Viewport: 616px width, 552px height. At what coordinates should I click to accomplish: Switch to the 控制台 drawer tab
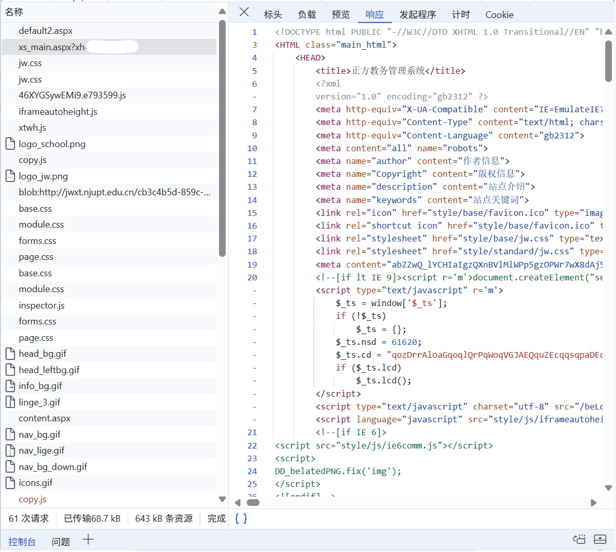coord(23,541)
